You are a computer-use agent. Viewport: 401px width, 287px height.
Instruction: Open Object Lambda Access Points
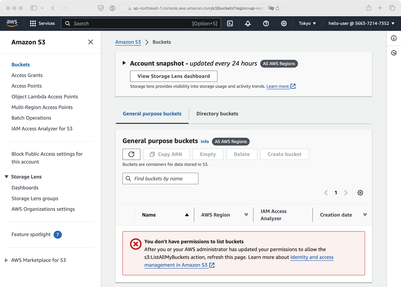pos(45,97)
